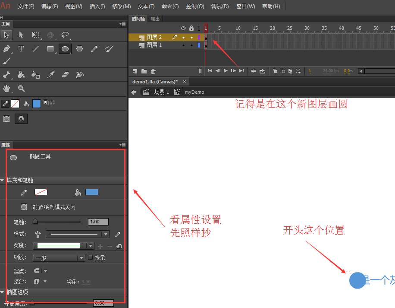Select the Eraser tool

click(x=65, y=75)
